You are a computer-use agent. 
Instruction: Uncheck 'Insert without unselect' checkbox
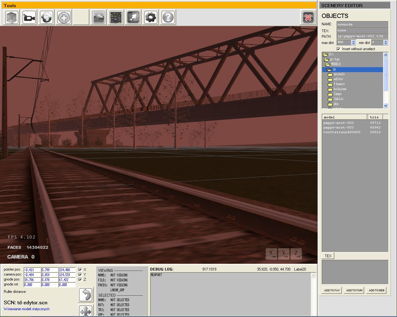coord(338,49)
